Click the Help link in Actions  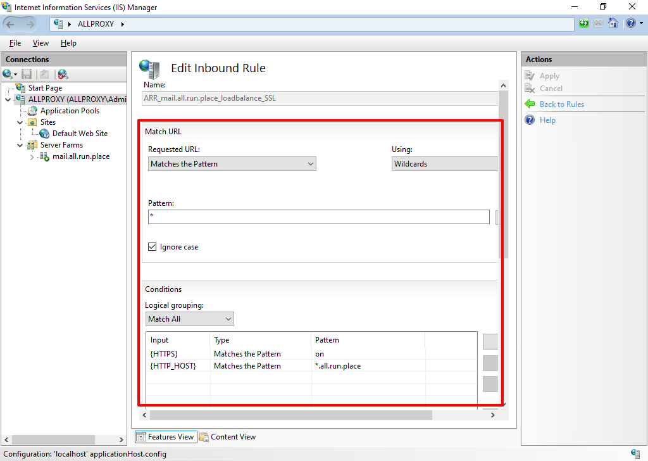click(547, 120)
